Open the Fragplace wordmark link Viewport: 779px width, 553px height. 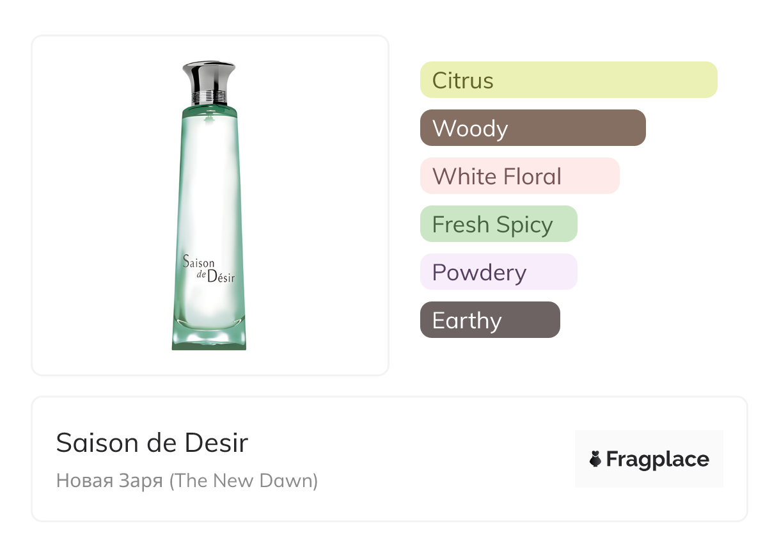pyautogui.click(x=657, y=460)
